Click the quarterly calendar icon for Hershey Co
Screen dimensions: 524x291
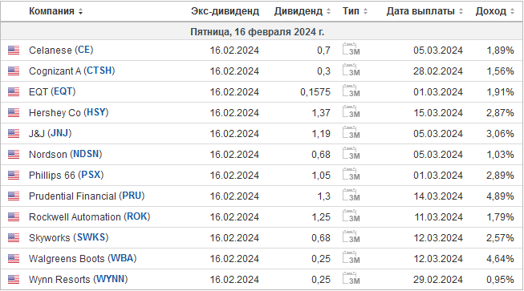[351, 112]
